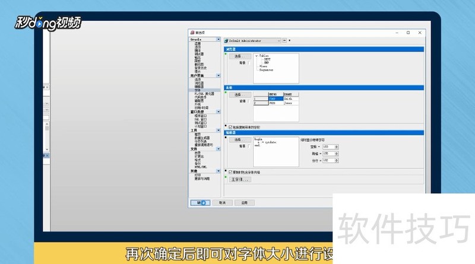This screenshot has width=475, height=264.
Task: Focus the 跳格 number input field
Action: click(328, 154)
